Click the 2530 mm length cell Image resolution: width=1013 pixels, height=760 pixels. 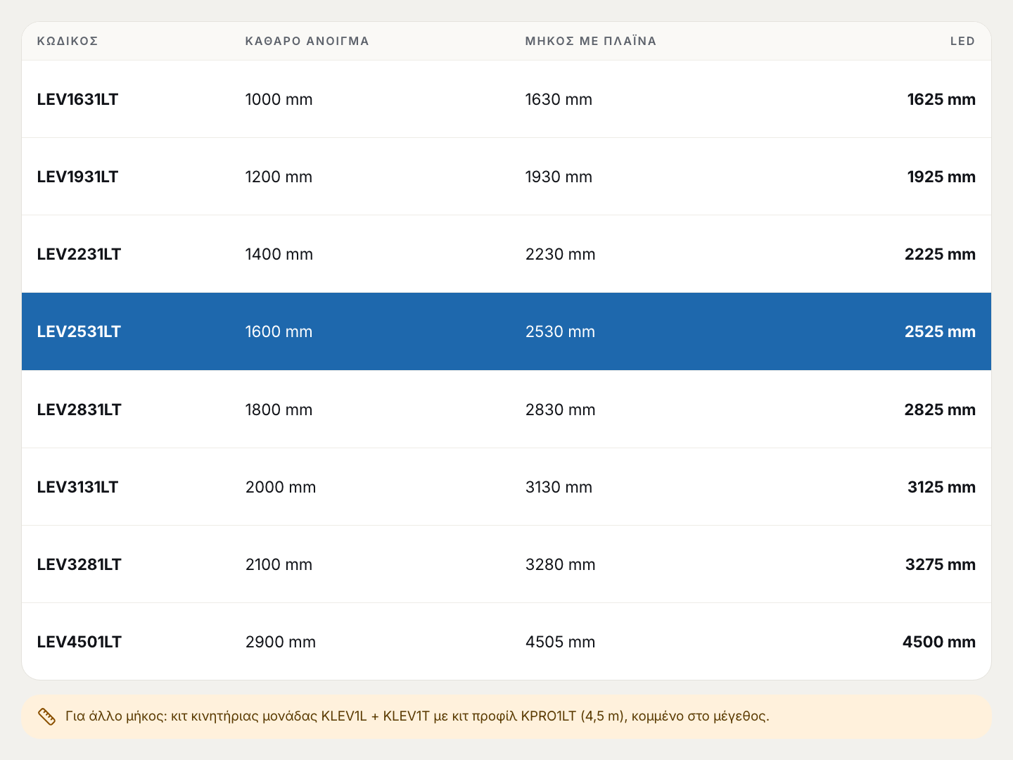click(x=560, y=331)
